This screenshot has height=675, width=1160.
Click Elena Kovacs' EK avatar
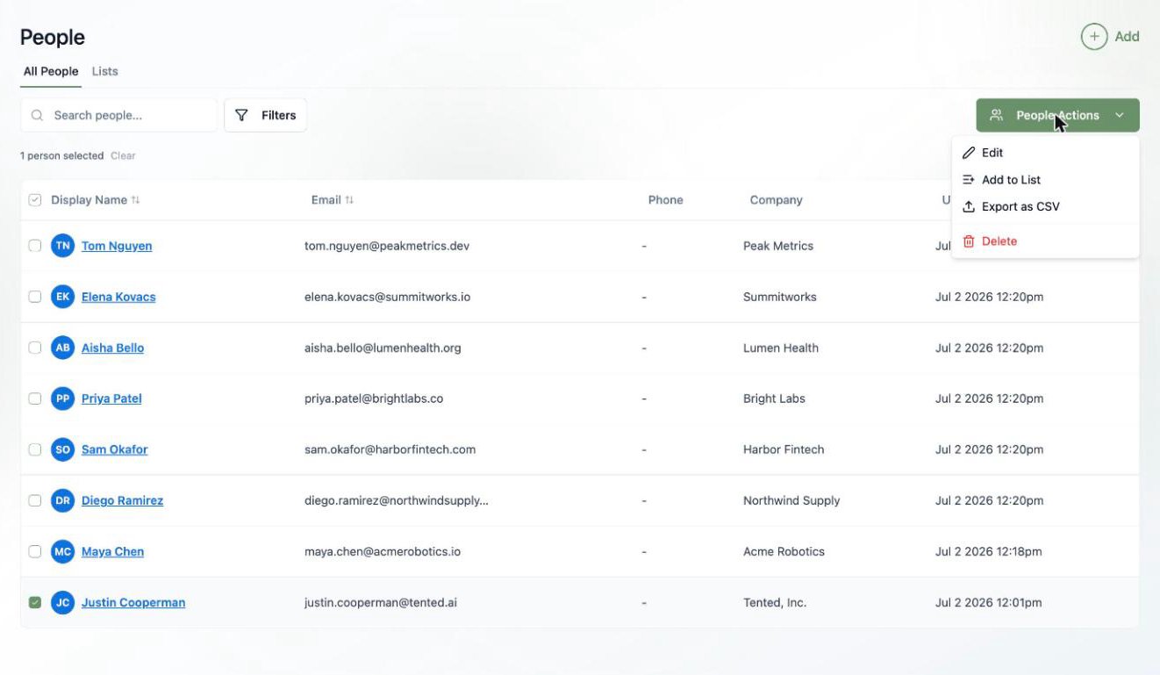[x=62, y=297]
